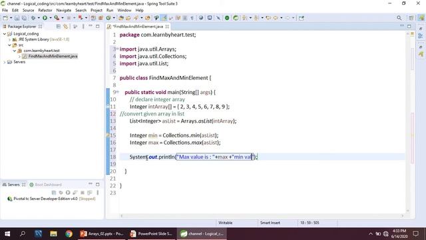Click the editor horizontal scrollbar

pyautogui.click(x=262, y=216)
